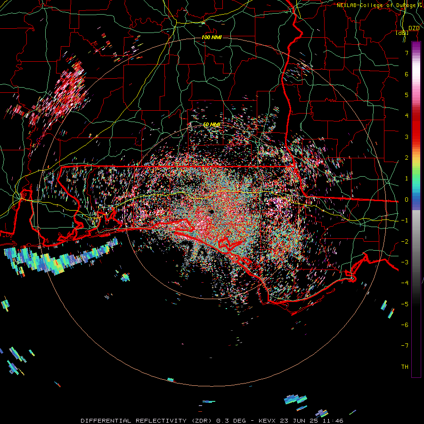
Task: Click the "-4" value on the color scale
Action: [x=405, y=283]
